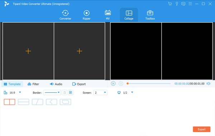Click the register key icon

pos(177,4)
